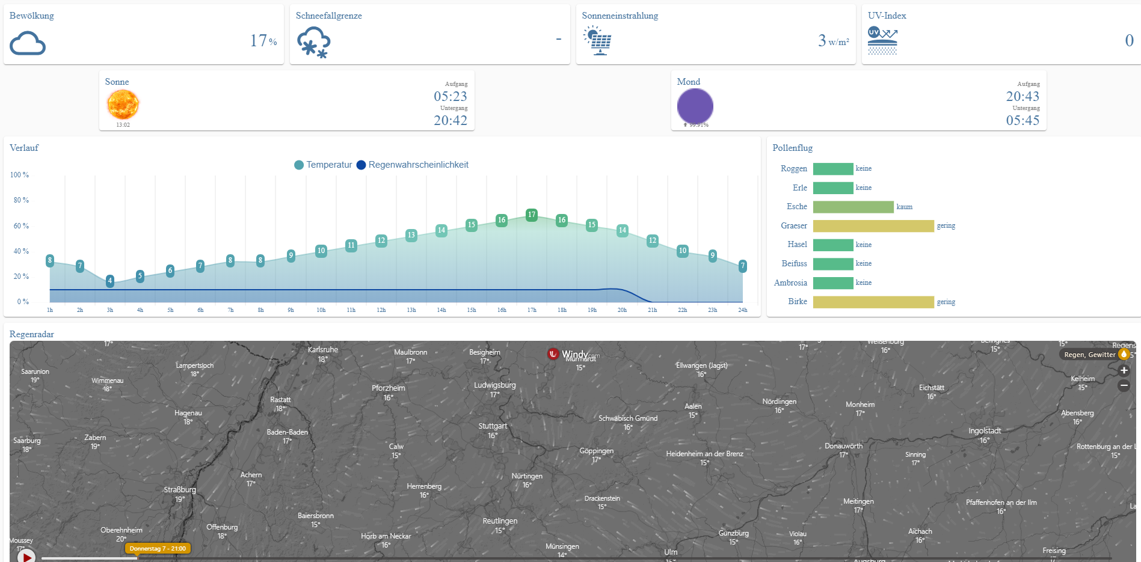Click the Regenradar card title
Screen dimensions: 1141x562
click(32, 334)
